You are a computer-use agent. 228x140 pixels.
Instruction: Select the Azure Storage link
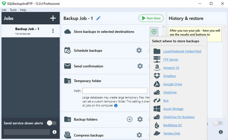(173, 109)
